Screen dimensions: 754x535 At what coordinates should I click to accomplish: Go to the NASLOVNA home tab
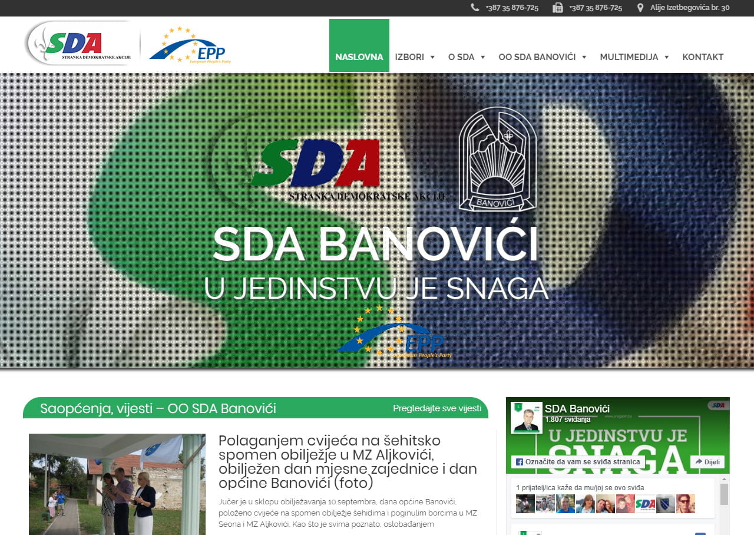(x=359, y=57)
